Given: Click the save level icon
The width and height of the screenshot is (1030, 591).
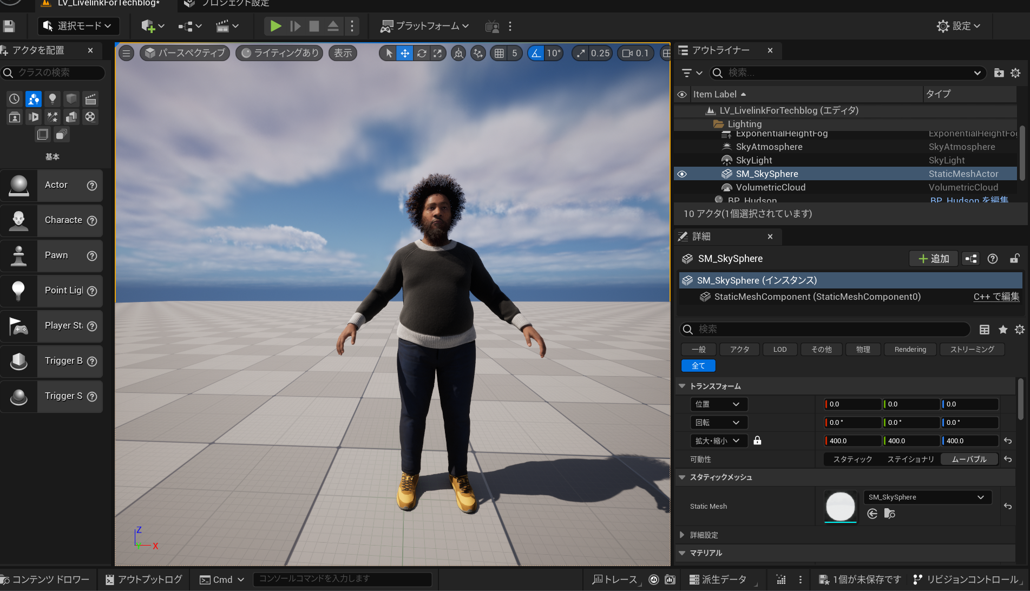Looking at the screenshot, I should point(9,26).
